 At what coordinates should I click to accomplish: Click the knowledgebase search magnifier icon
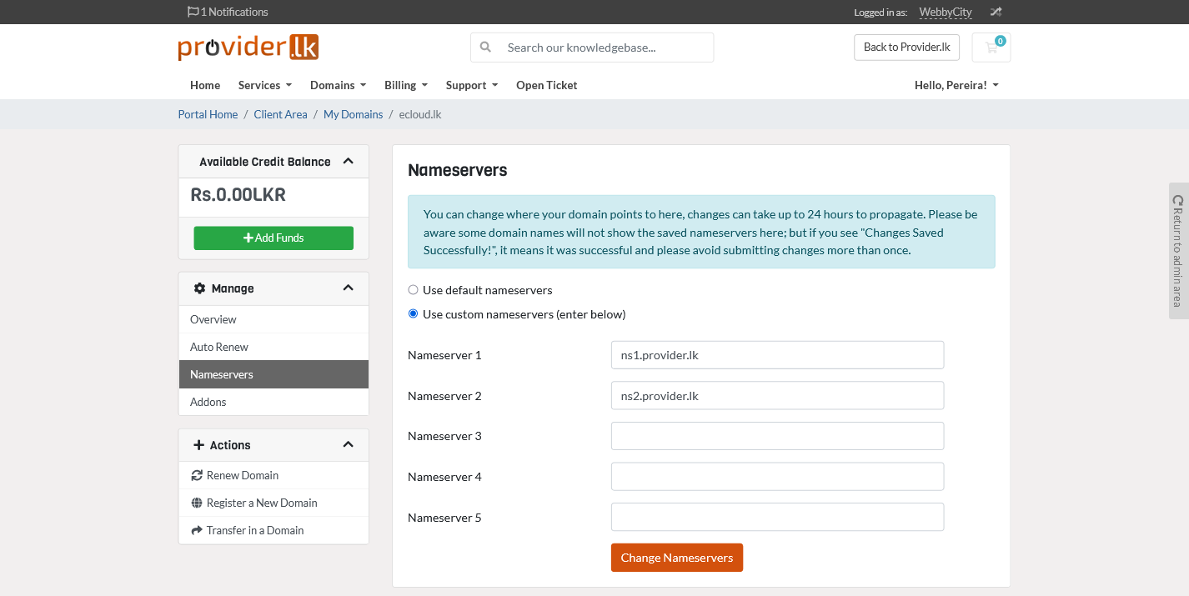pyautogui.click(x=486, y=48)
